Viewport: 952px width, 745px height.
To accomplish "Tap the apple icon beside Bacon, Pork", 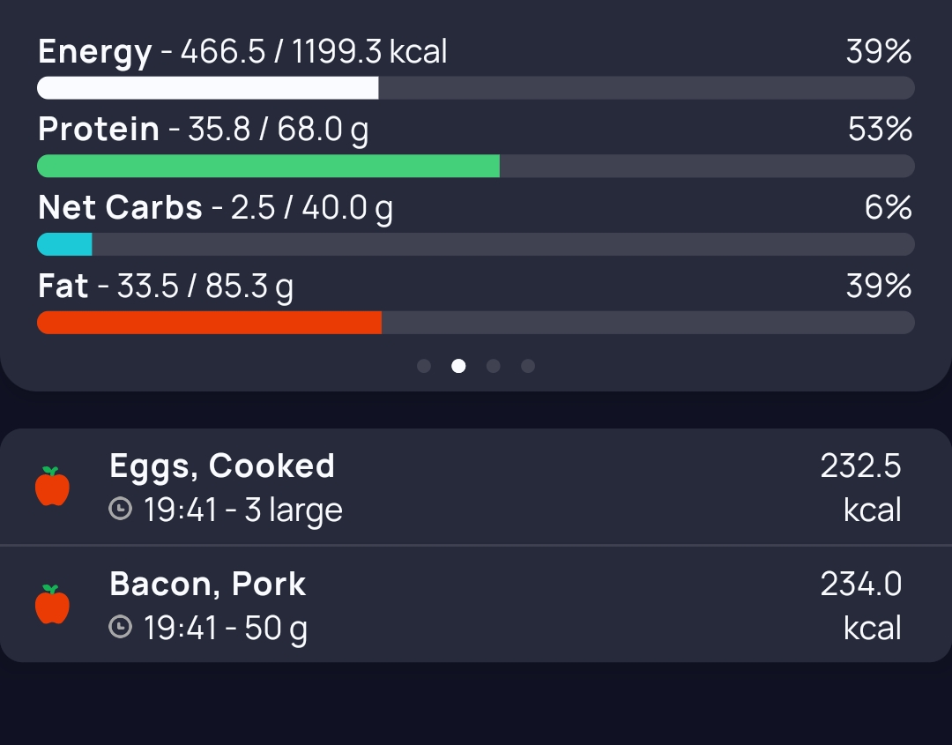I will coord(52,605).
